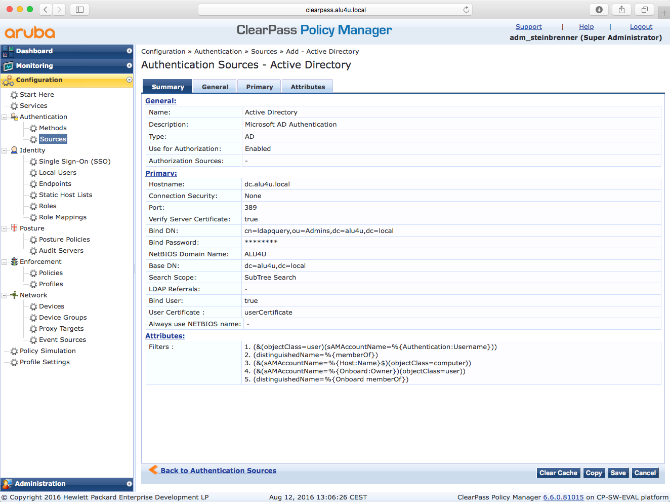Image resolution: width=670 pixels, height=502 pixels.
Task: Click the Safari back arrow
Action: tap(46, 10)
